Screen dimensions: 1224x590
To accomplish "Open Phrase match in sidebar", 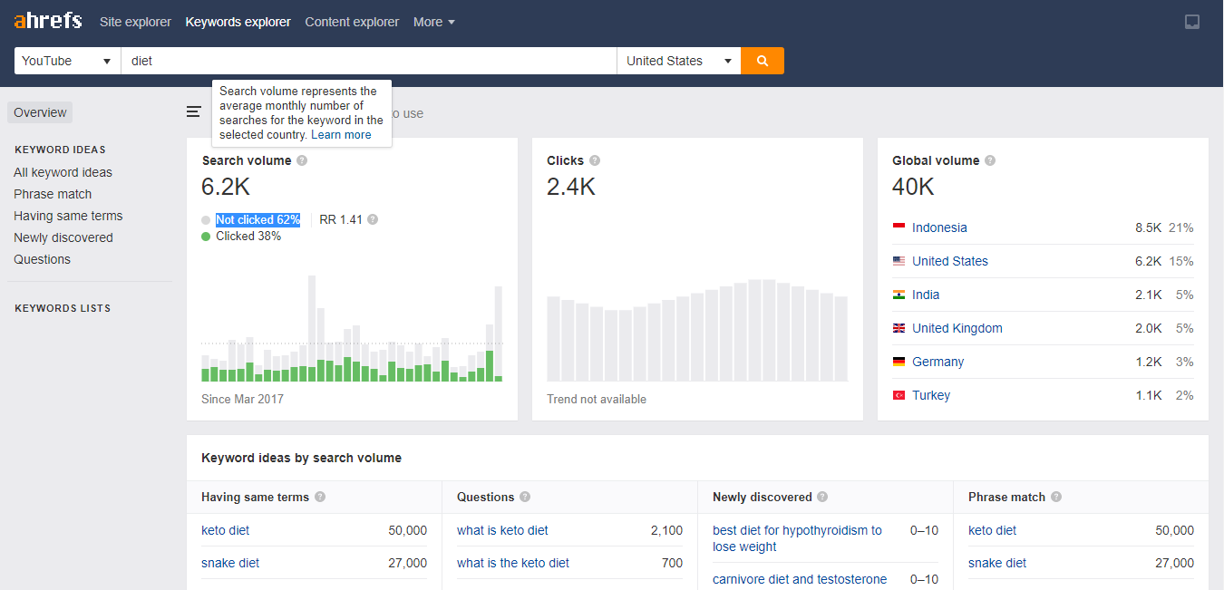I will [53, 194].
